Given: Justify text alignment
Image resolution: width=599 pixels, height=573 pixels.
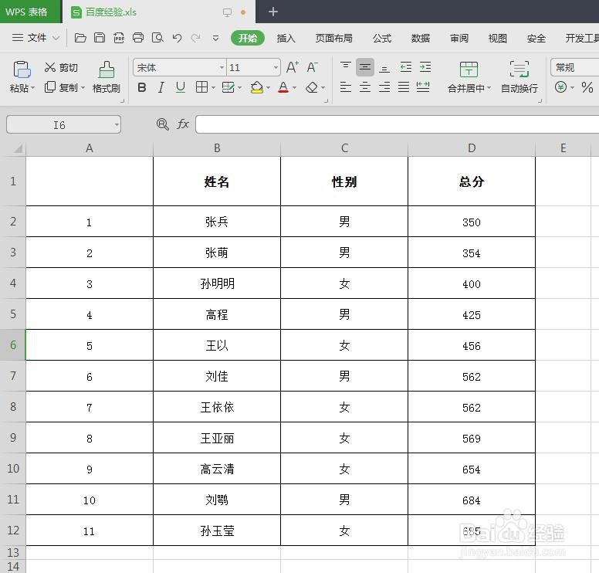Looking at the screenshot, I should pyautogui.click(x=404, y=87).
